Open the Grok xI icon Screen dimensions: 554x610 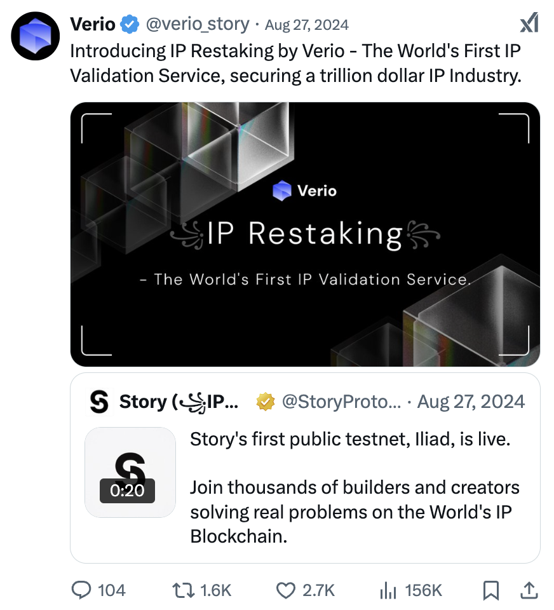point(529,23)
